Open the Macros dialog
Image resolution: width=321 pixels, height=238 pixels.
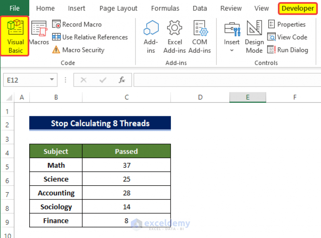coord(39,33)
